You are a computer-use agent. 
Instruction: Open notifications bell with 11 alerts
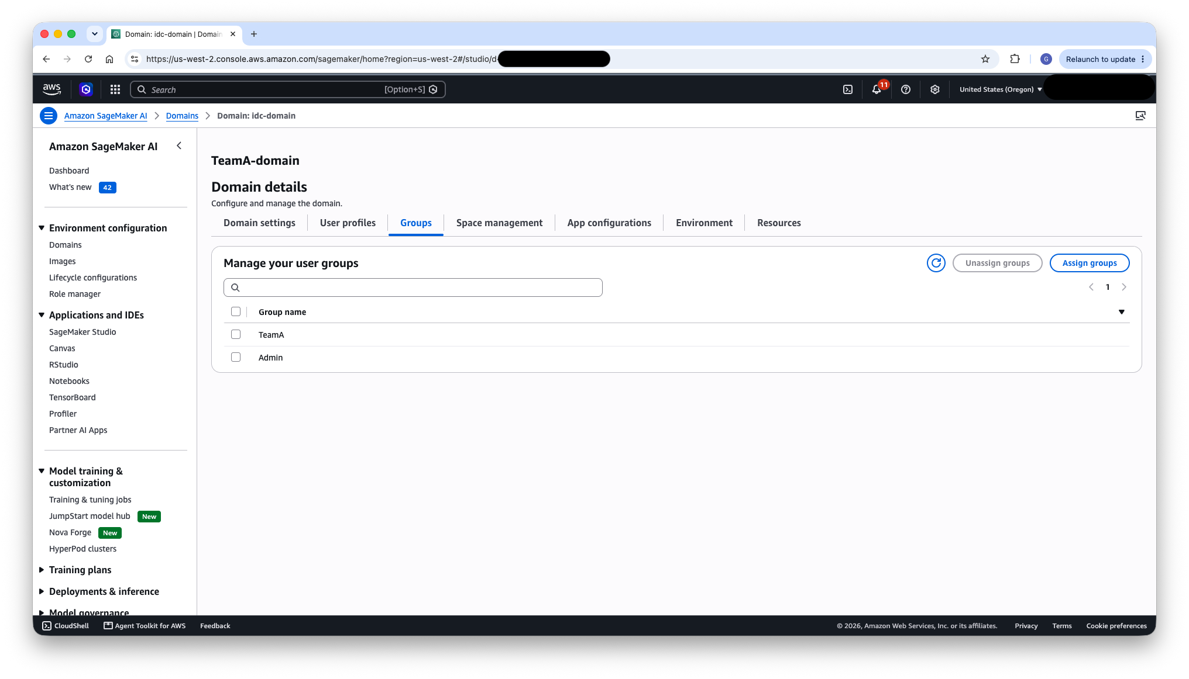[x=877, y=89]
